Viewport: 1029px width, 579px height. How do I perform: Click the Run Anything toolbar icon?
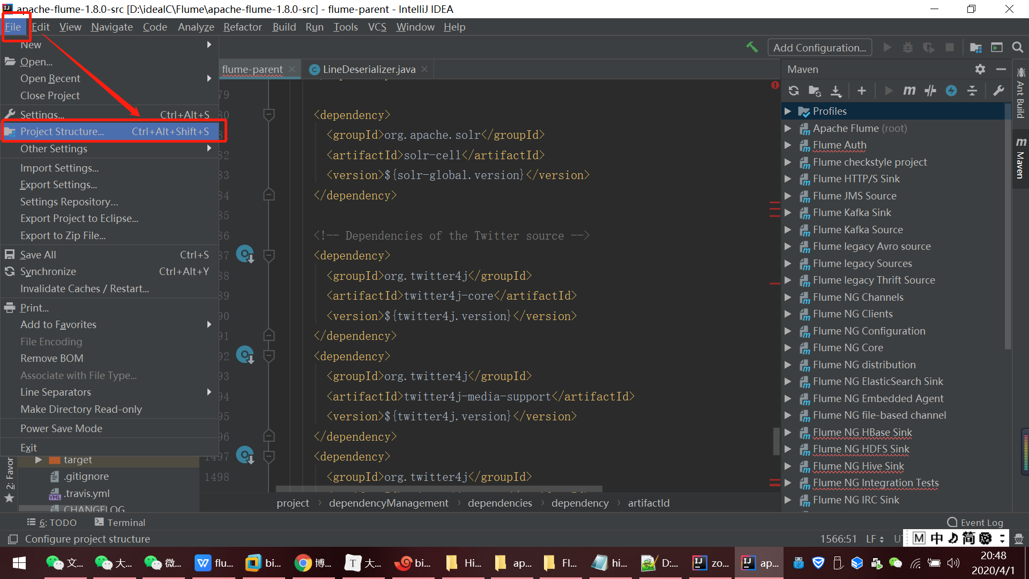[996, 47]
